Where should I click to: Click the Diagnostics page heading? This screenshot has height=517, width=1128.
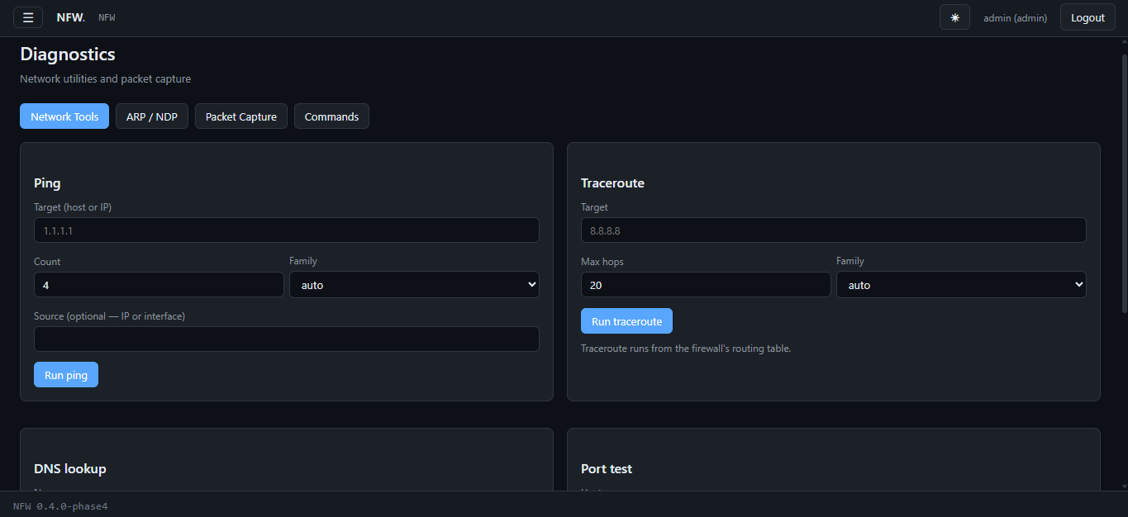68,55
